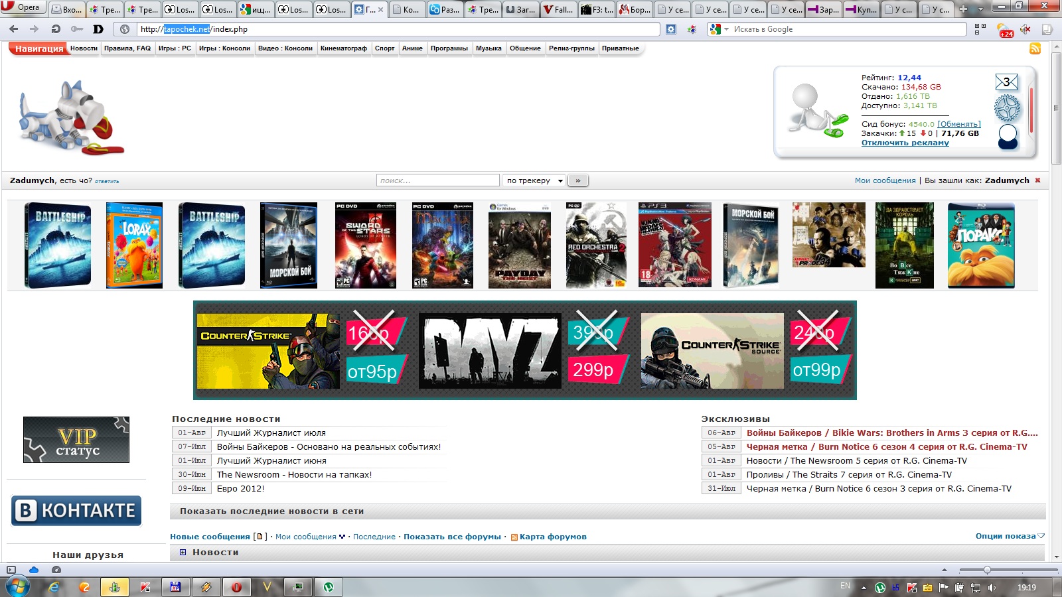Open the PAYDAY game cover thumbnail

(520, 245)
